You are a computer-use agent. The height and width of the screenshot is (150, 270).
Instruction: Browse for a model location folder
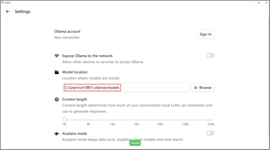203,87
